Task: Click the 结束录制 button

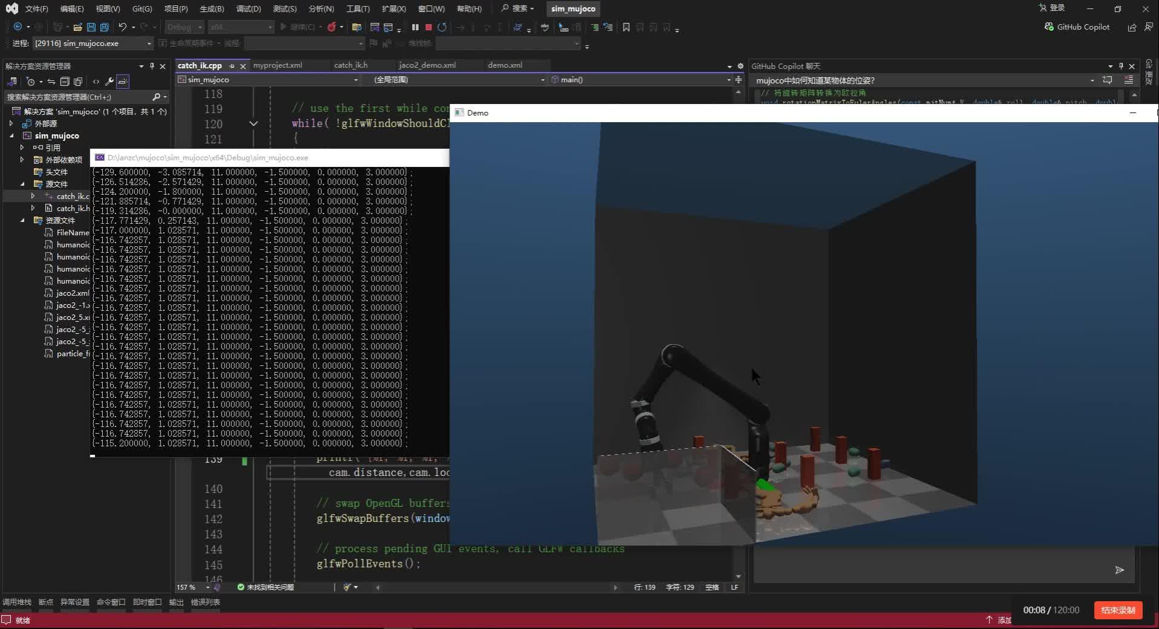Action: point(1118,610)
